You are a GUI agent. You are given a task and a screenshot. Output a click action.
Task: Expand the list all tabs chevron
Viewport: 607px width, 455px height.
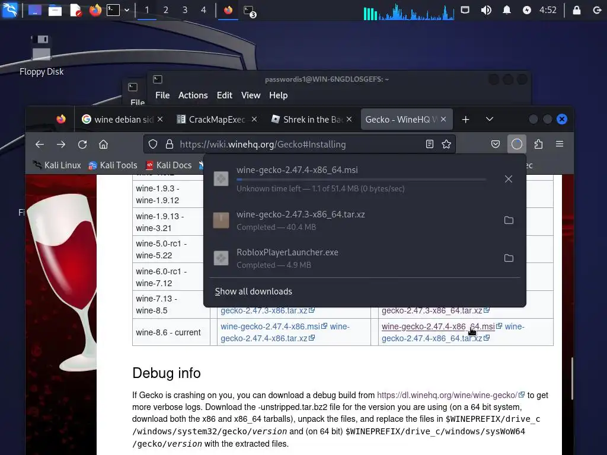[489, 119]
